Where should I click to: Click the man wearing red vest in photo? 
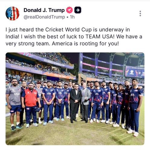pos(30,105)
